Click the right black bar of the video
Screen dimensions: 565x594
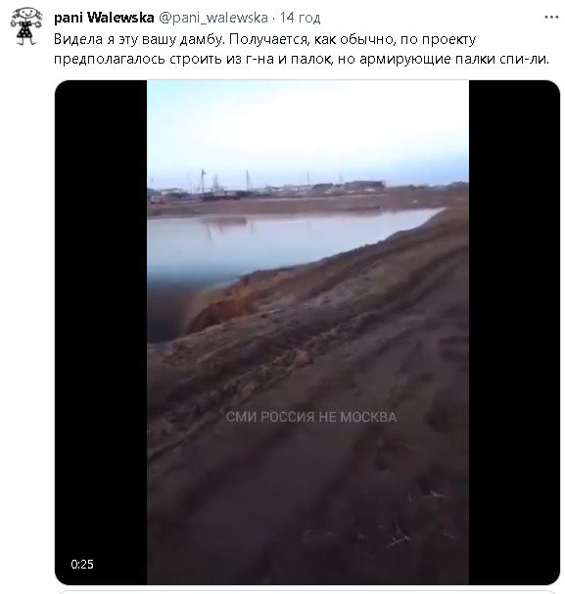point(514,333)
